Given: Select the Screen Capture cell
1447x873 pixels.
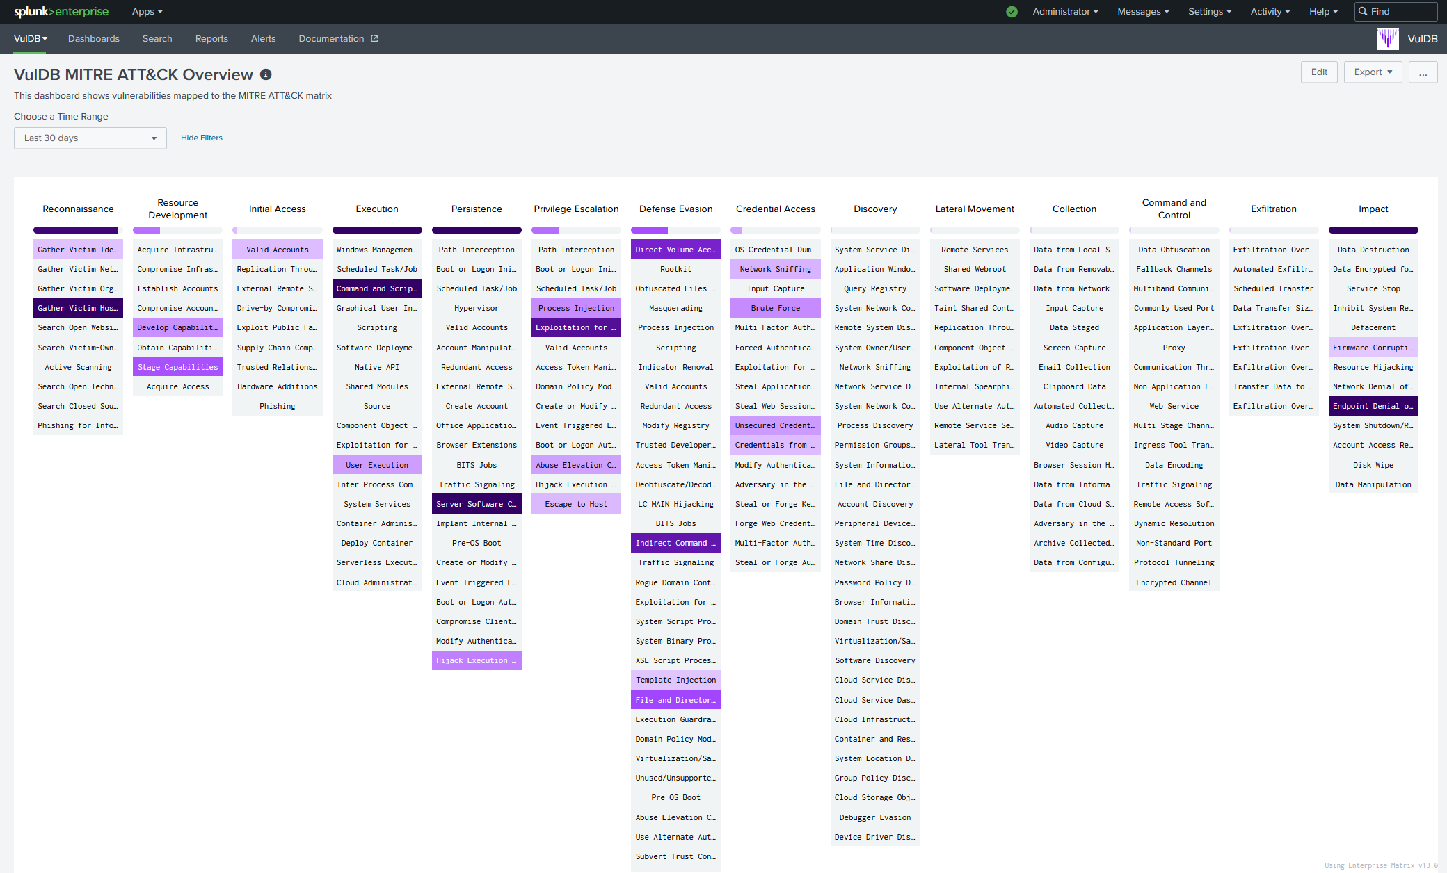Looking at the screenshot, I should point(1074,348).
